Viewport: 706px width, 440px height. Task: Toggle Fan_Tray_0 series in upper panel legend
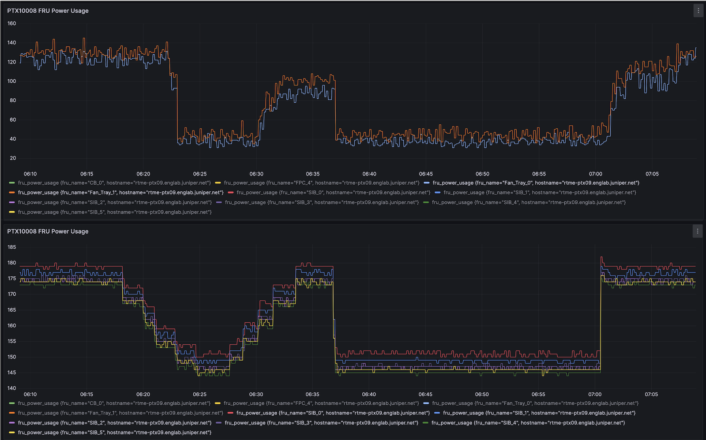click(536, 183)
